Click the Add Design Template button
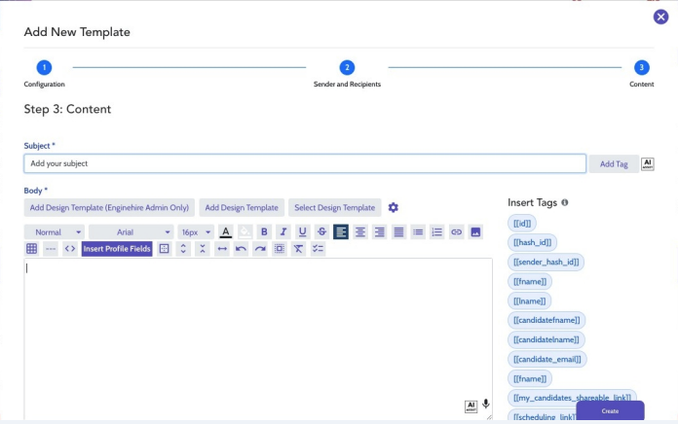This screenshot has width=678, height=424. [x=242, y=208]
